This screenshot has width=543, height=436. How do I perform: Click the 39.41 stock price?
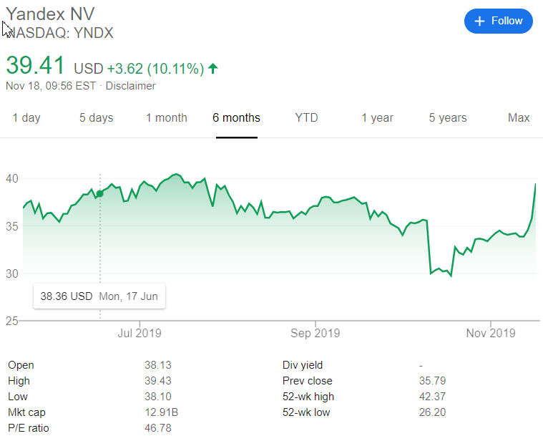36,65
